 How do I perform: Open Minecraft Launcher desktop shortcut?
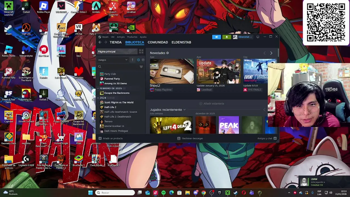[x=8, y=9]
